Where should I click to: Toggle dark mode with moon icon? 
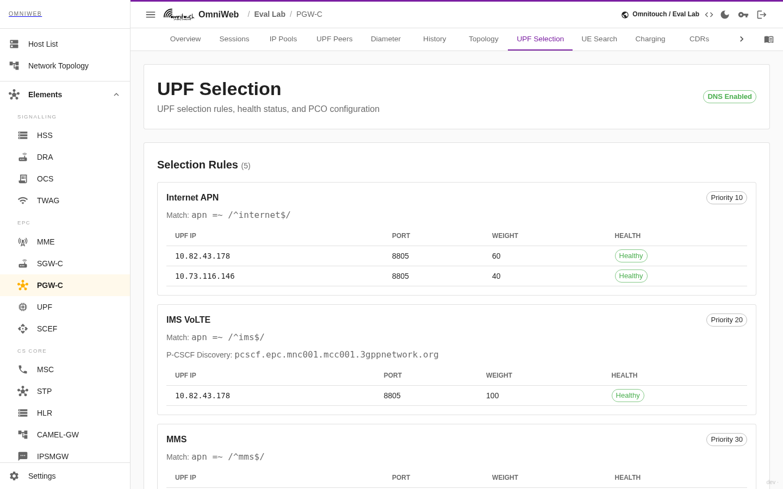click(x=725, y=15)
